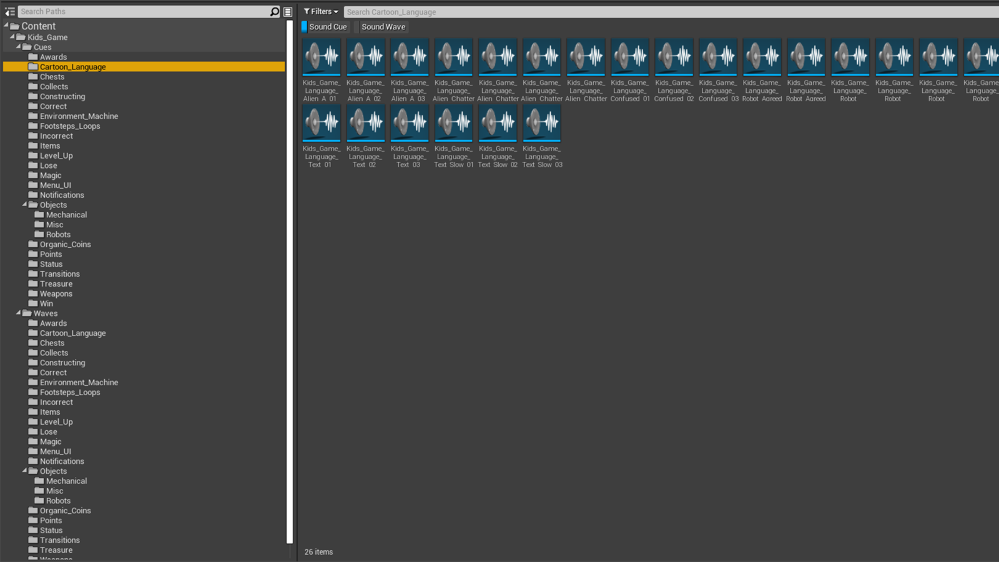Open the selected Cartoon_Language folder icon

[33, 67]
